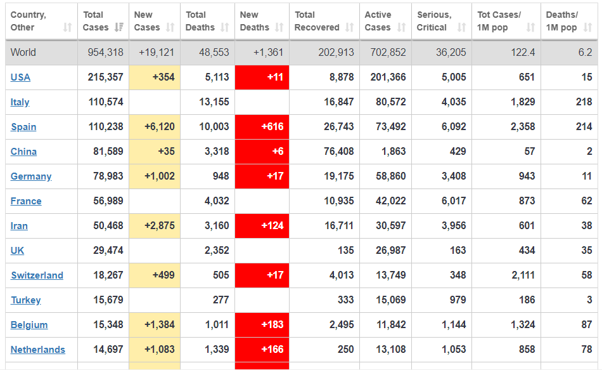Go to the Germany link

pos(31,176)
